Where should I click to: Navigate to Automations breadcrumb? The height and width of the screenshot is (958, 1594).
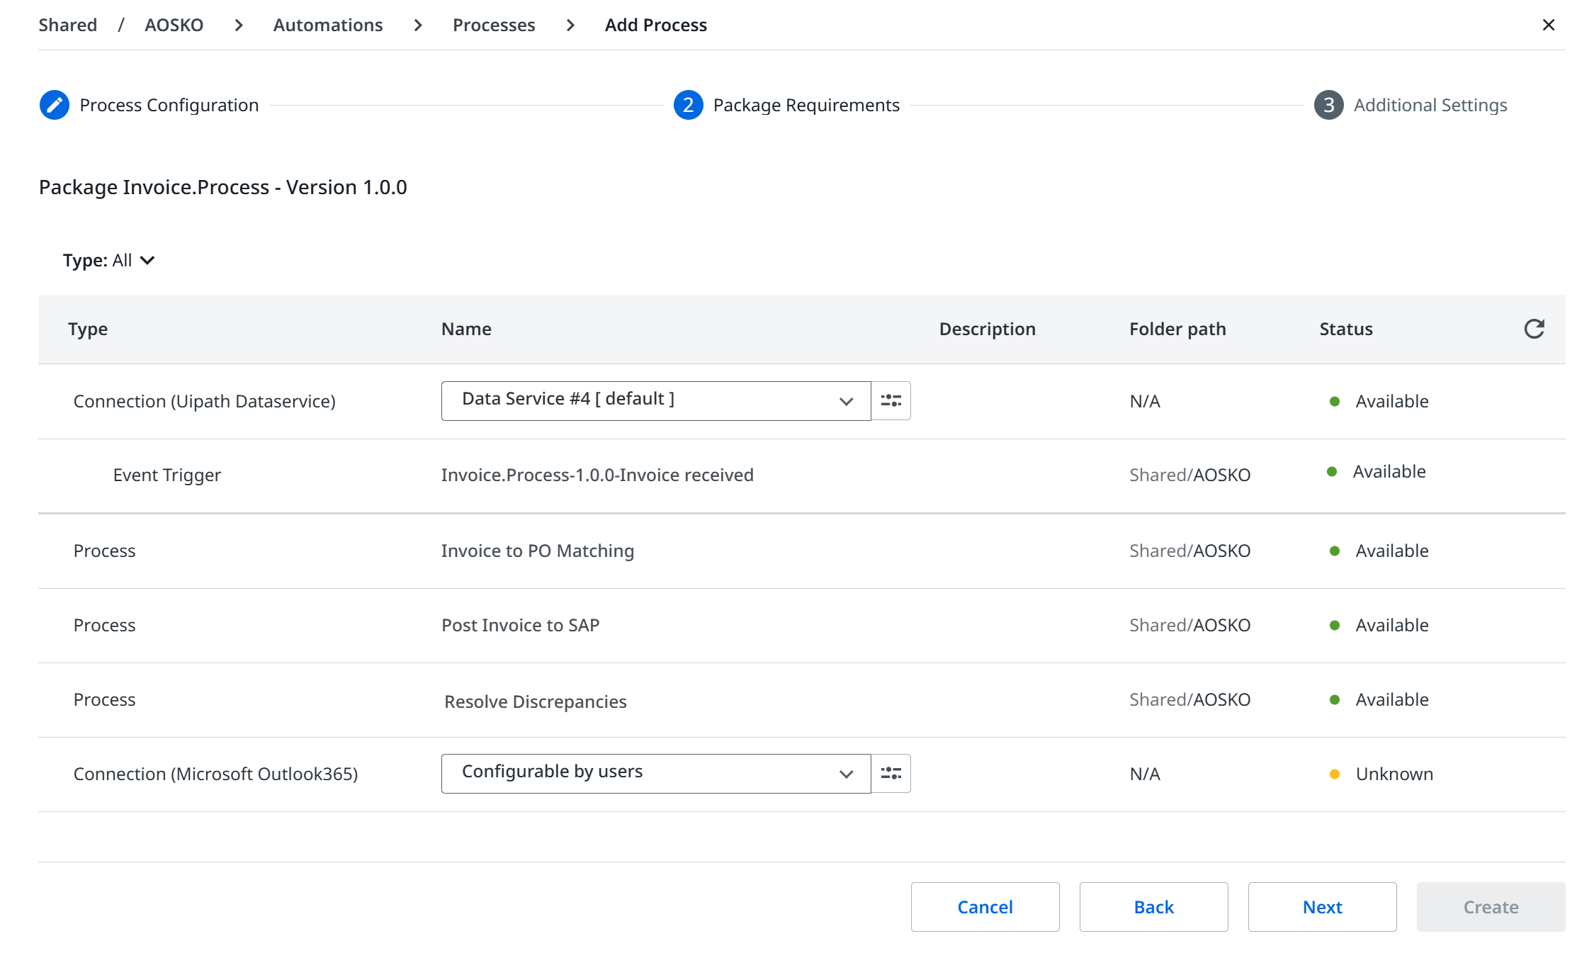pyautogui.click(x=328, y=25)
